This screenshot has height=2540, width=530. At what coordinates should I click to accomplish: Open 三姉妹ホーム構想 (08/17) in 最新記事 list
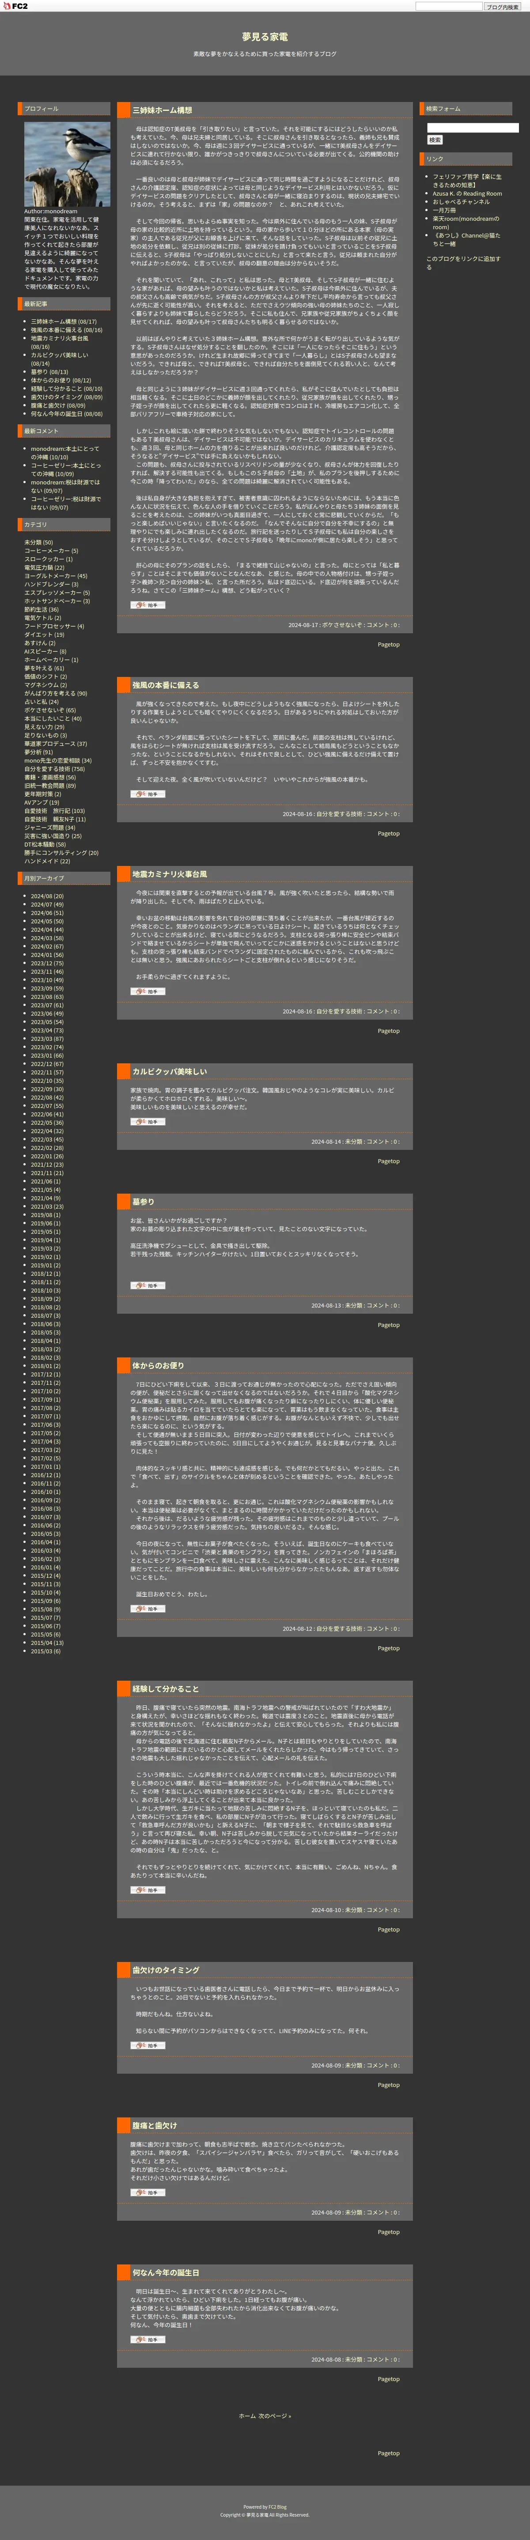click(63, 321)
